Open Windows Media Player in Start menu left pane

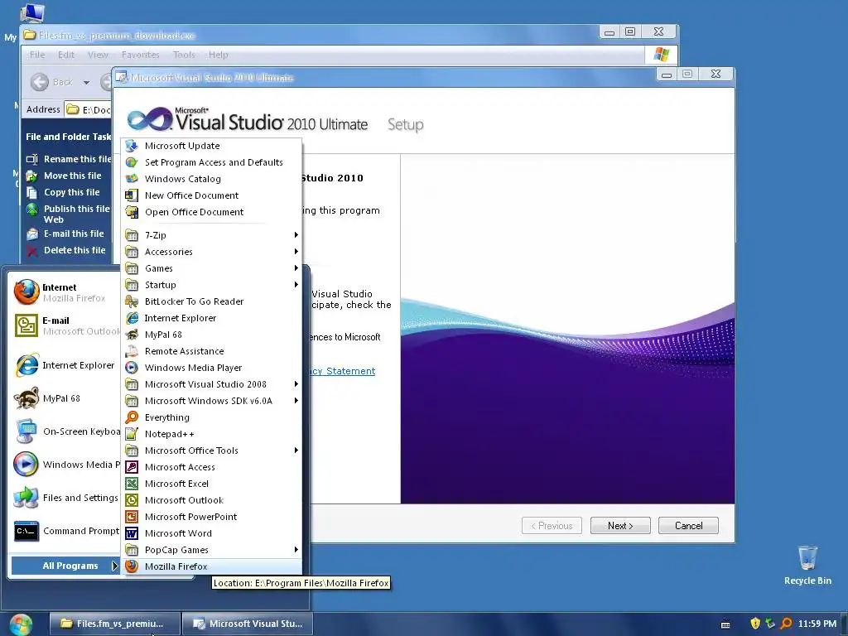[65, 465]
